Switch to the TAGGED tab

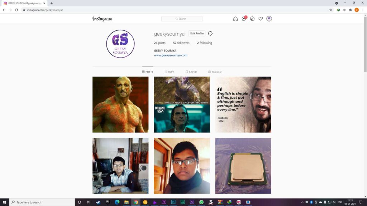215,72
